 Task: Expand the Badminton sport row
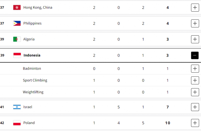(x=195, y=68)
